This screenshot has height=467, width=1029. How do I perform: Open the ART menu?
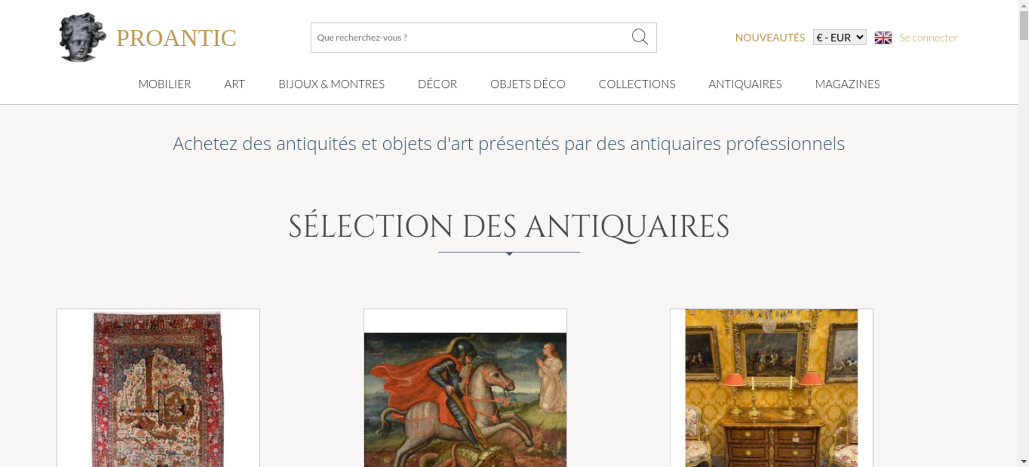235,84
